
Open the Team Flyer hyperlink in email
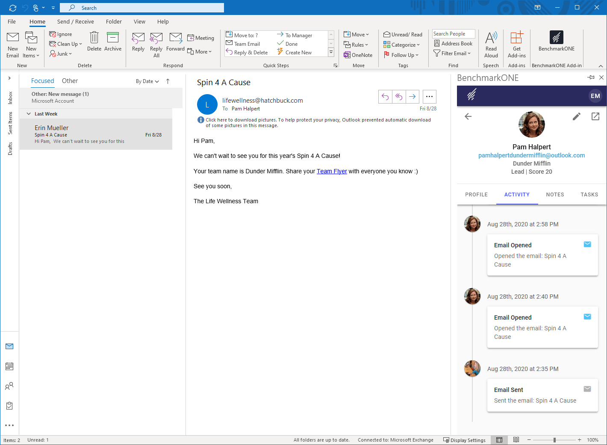pyautogui.click(x=332, y=171)
